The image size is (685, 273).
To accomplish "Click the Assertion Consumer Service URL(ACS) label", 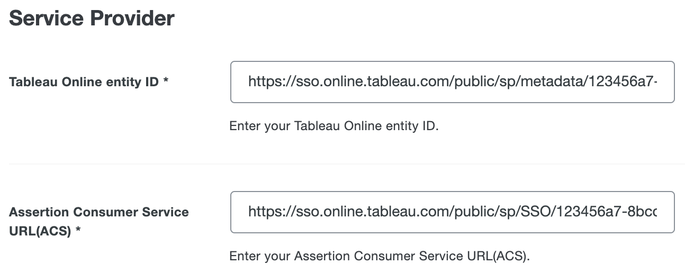I will (x=98, y=212).
